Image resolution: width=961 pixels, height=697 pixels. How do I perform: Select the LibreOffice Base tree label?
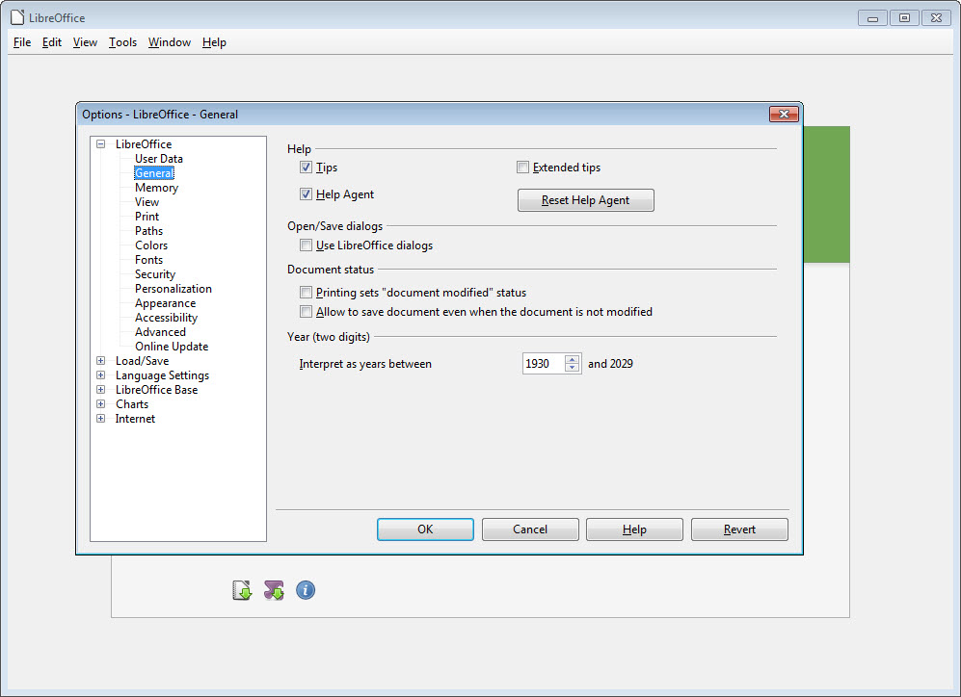click(x=157, y=389)
